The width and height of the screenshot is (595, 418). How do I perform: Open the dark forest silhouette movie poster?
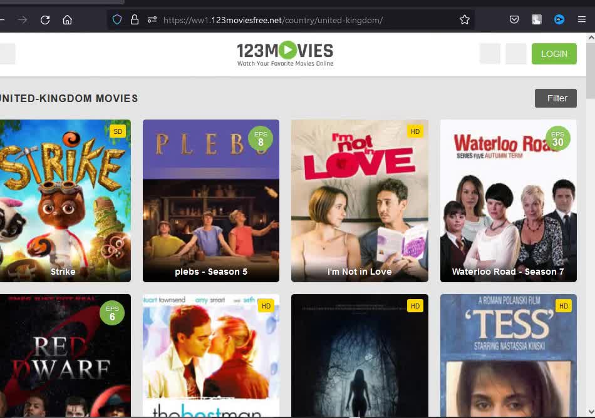360,355
